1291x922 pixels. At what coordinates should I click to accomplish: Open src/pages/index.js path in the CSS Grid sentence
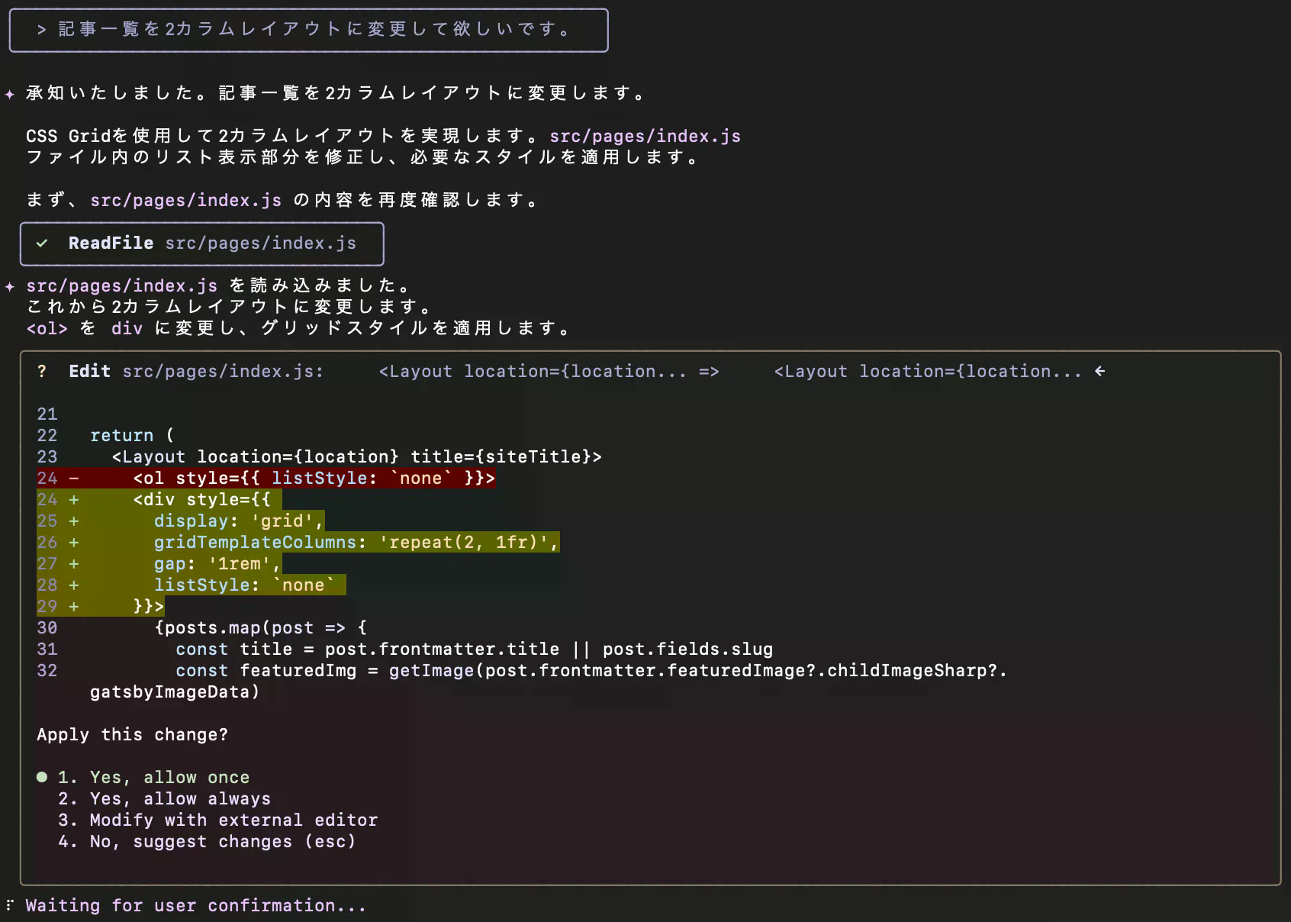[645, 136]
